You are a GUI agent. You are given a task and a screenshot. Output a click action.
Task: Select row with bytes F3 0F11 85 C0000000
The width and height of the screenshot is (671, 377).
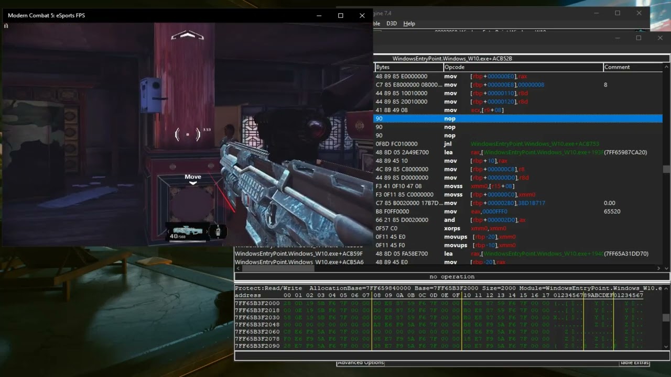[518, 195]
